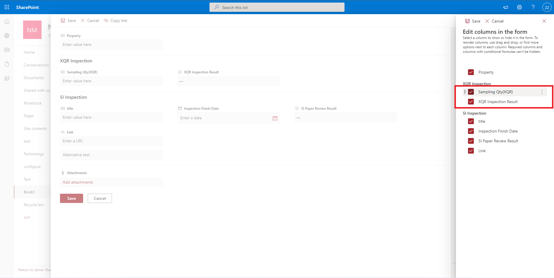Open more options for Sampling Qty(XQR)

542,92
